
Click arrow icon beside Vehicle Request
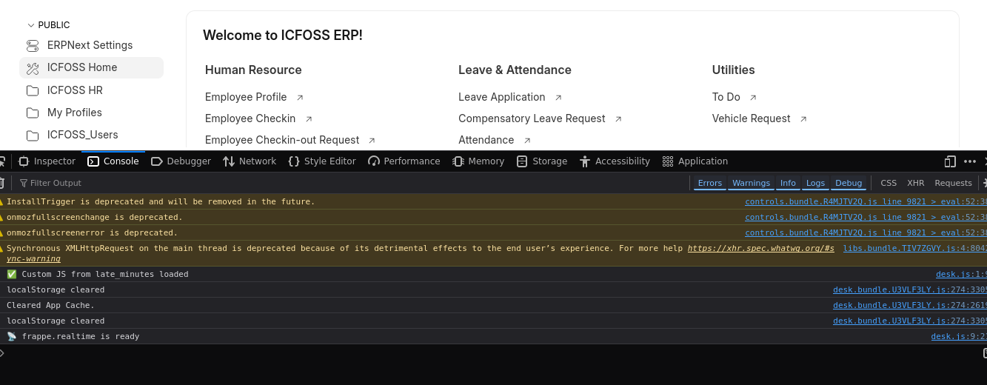(803, 119)
